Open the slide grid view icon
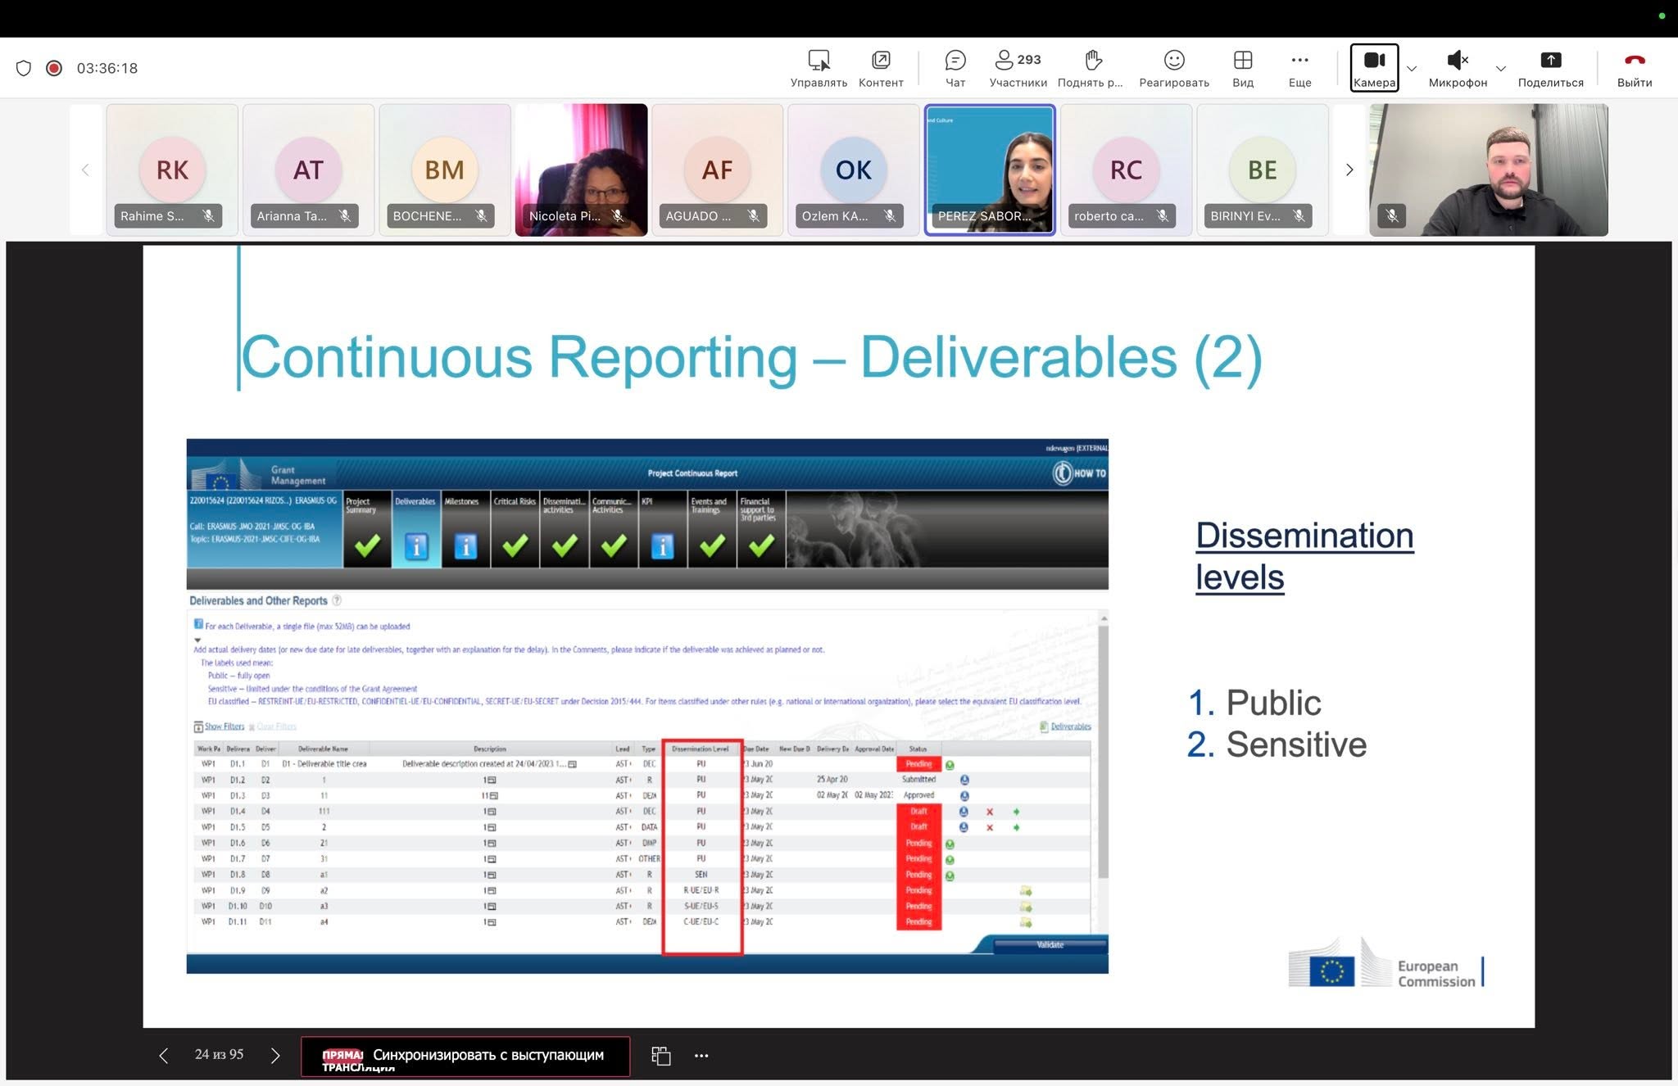The width and height of the screenshot is (1678, 1086). pyautogui.click(x=660, y=1056)
